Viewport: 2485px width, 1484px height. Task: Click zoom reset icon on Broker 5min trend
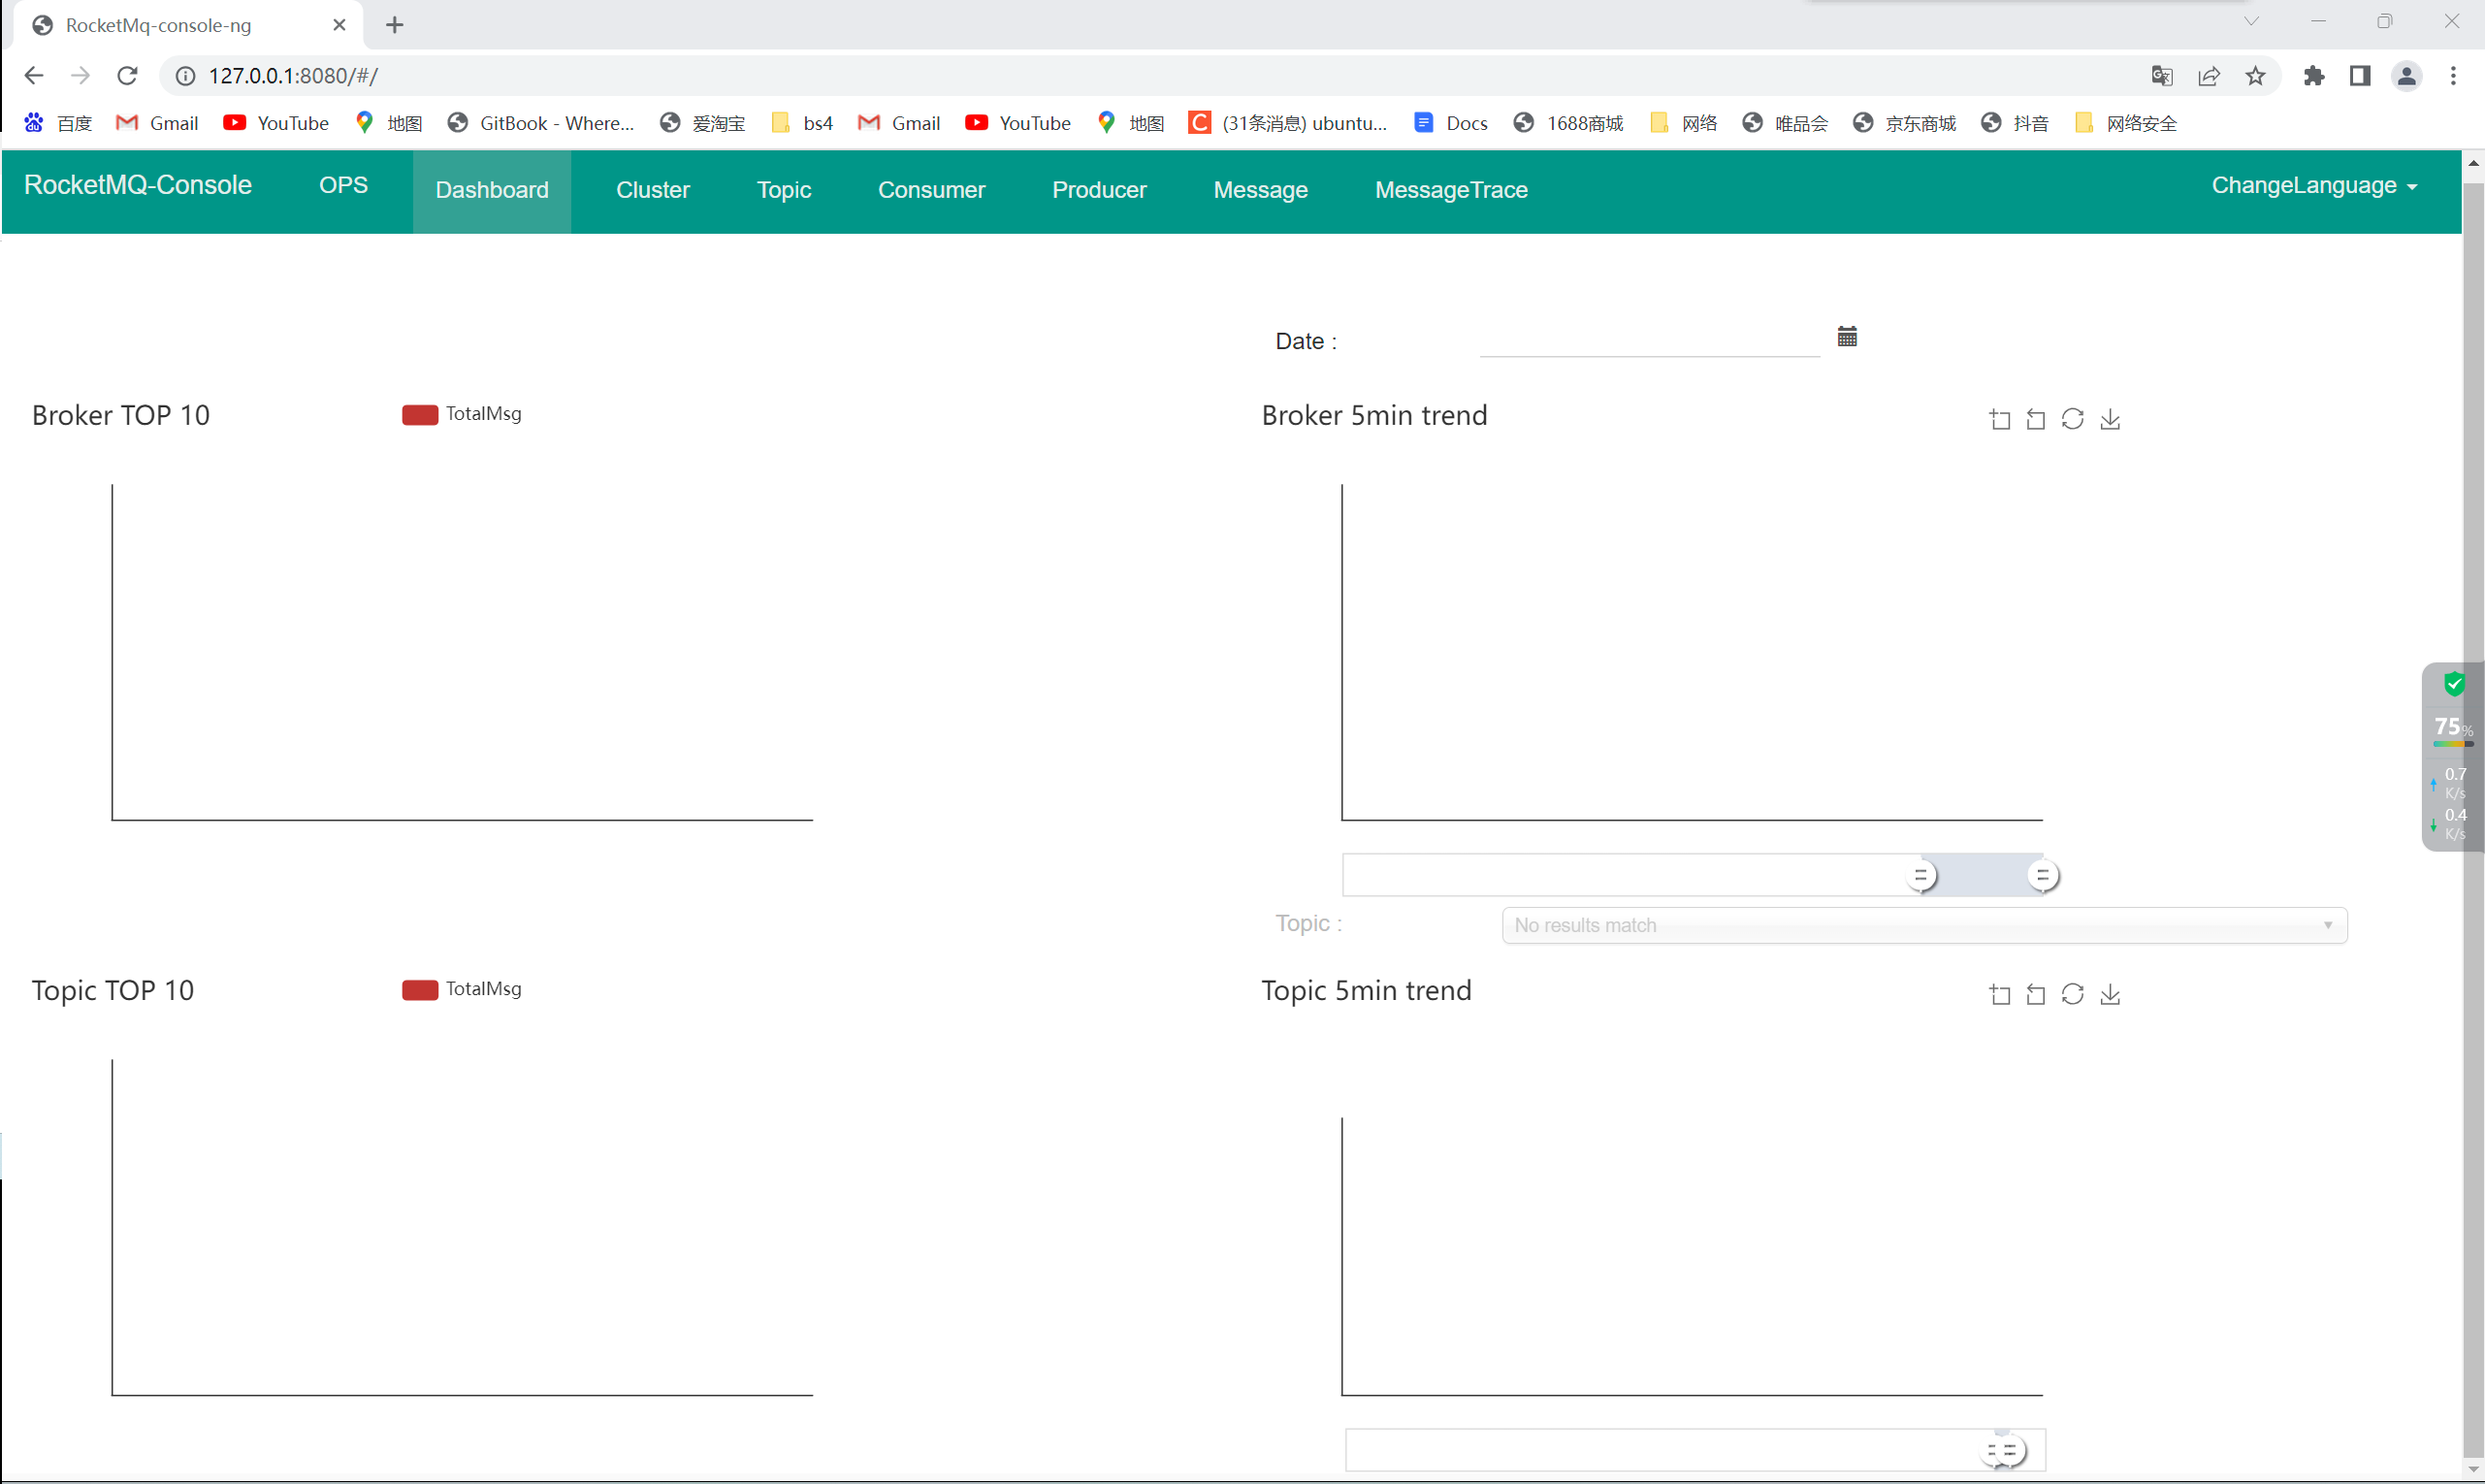click(2035, 420)
